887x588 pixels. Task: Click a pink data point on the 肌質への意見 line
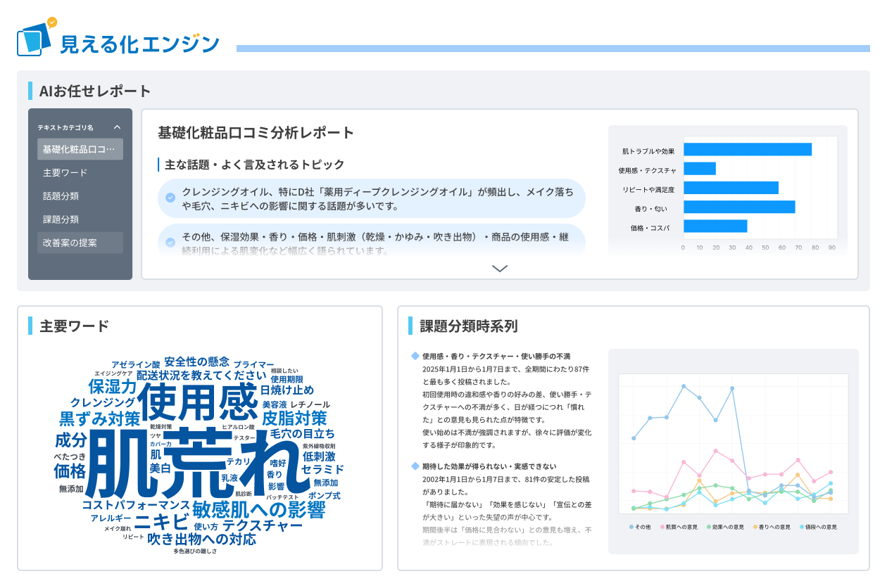pos(716,451)
